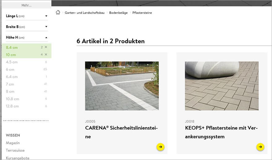The image size is (272, 160).
Task: Select the 7 cm height option
Action: coord(27,84)
